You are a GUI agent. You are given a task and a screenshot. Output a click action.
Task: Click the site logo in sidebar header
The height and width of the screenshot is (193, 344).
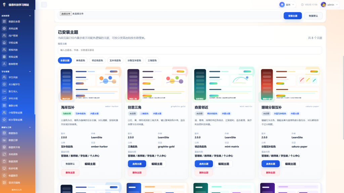(4, 5)
